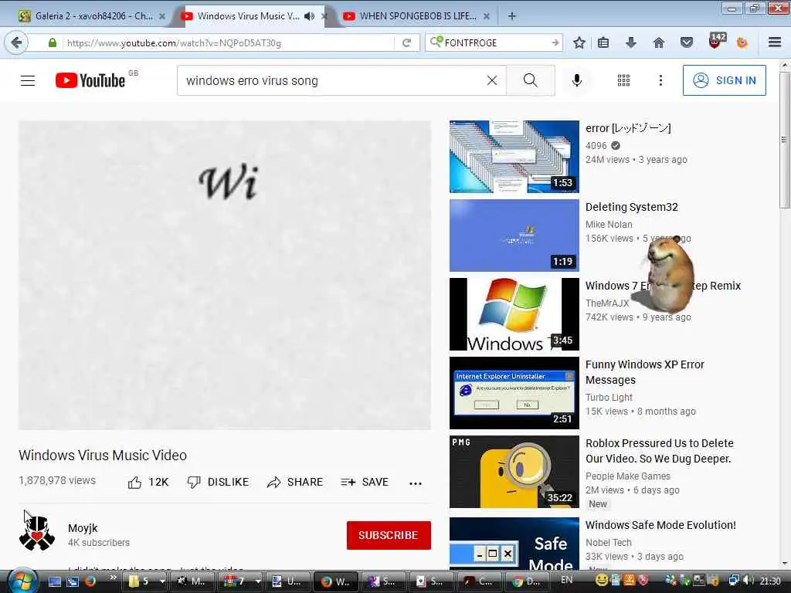This screenshot has width=791, height=593.
Task: Open the ad blocker icon showing 142
Action: coord(716,42)
